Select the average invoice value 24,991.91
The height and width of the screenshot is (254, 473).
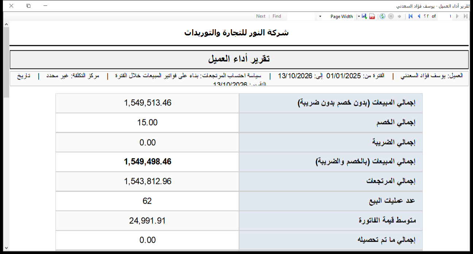(x=147, y=220)
